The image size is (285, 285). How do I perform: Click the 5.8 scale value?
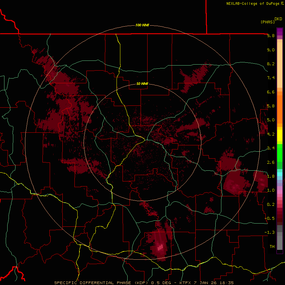(x=271, y=106)
